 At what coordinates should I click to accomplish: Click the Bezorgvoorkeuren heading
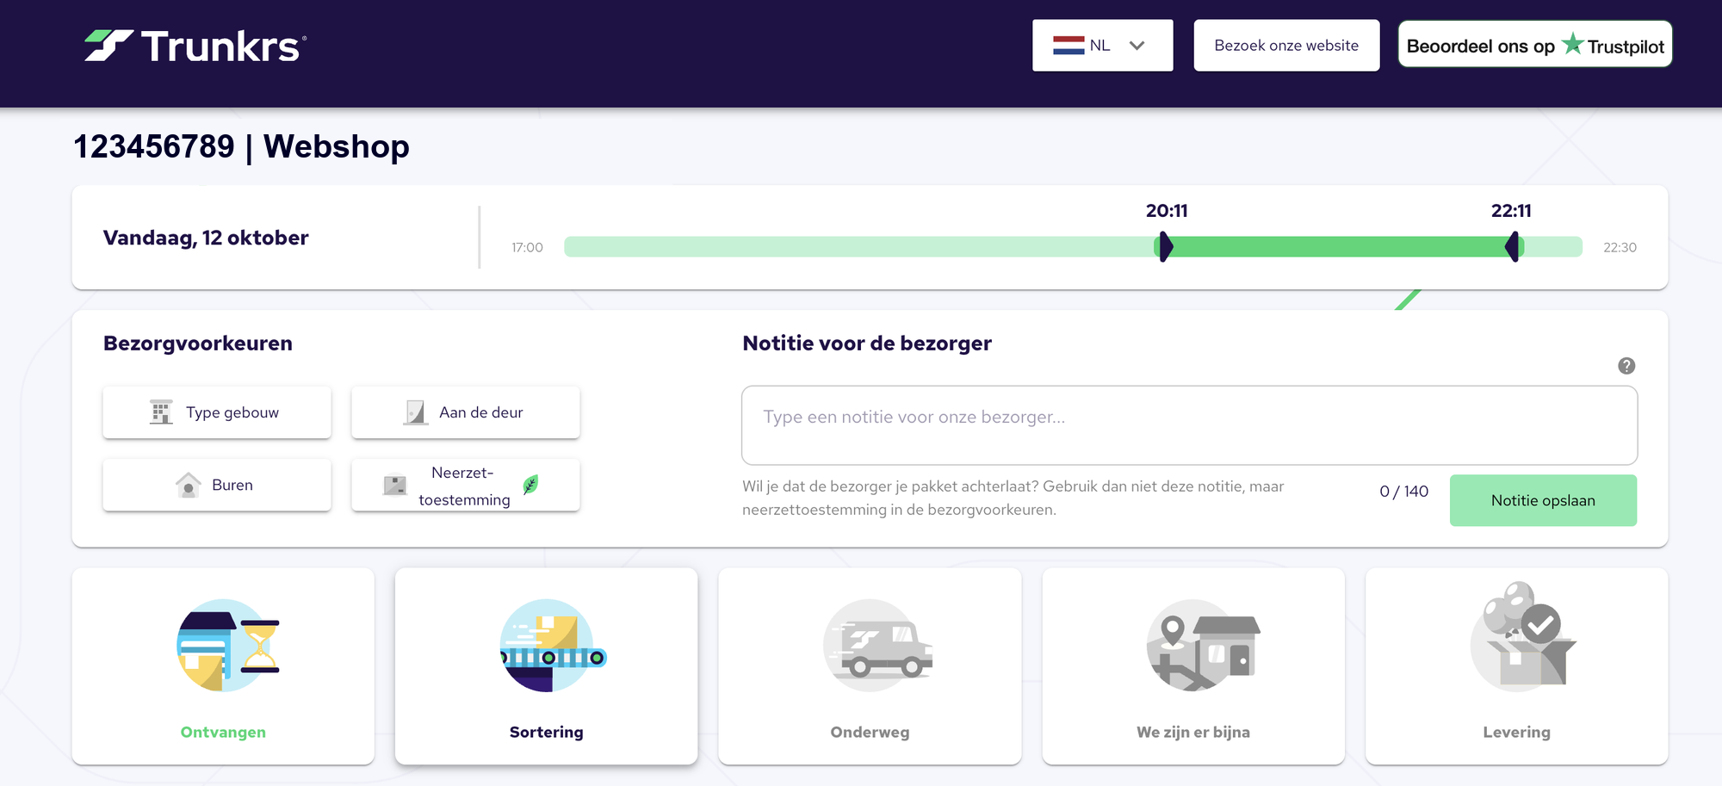198,343
